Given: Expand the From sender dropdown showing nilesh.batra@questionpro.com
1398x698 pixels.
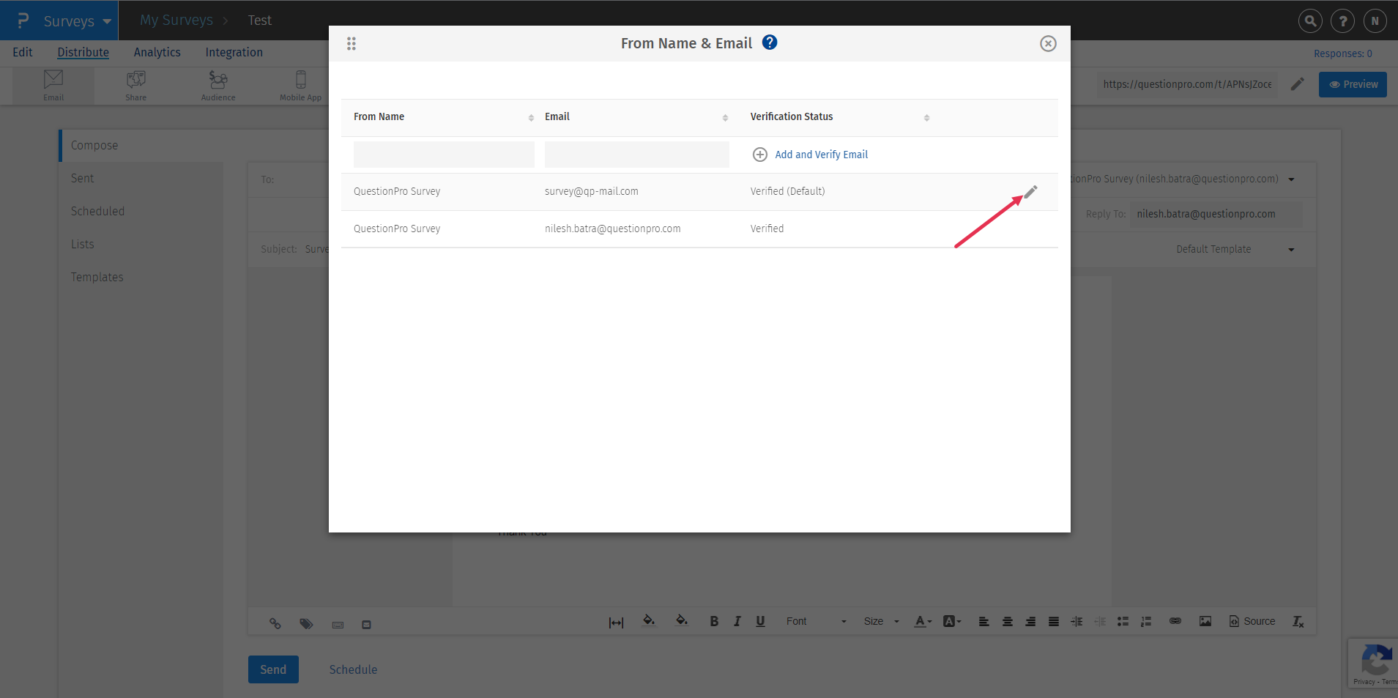Looking at the screenshot, I should tap(1291, 179).
